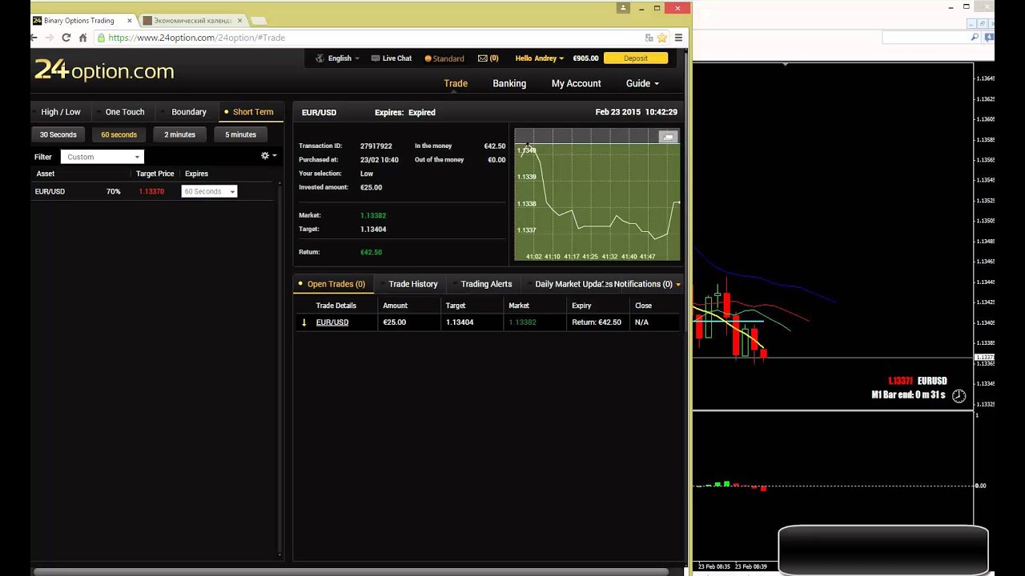Expand the Guide menu

point(642,83)
